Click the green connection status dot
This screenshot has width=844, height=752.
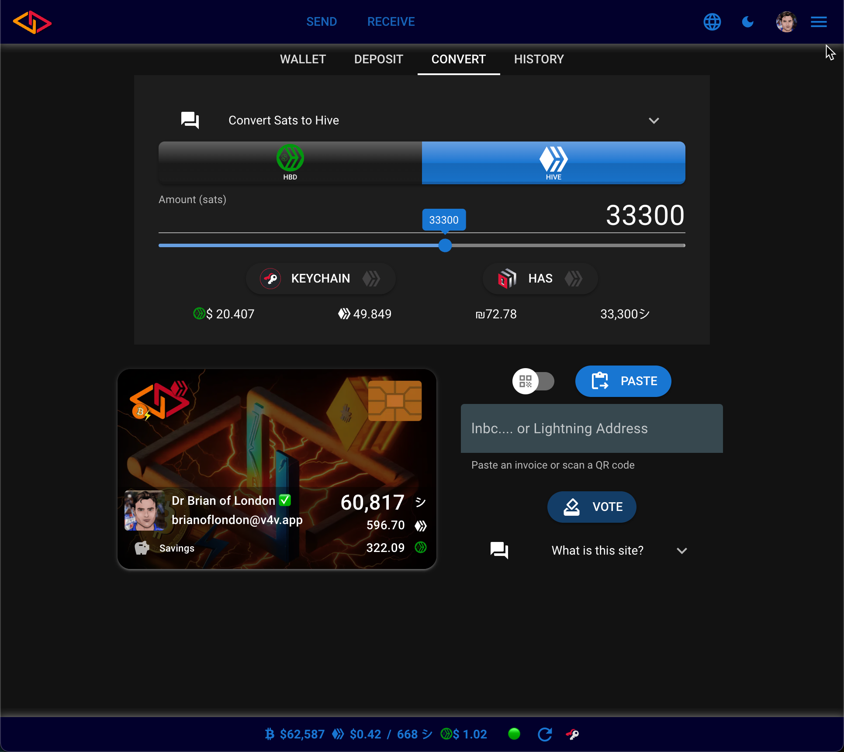[514, 734]
